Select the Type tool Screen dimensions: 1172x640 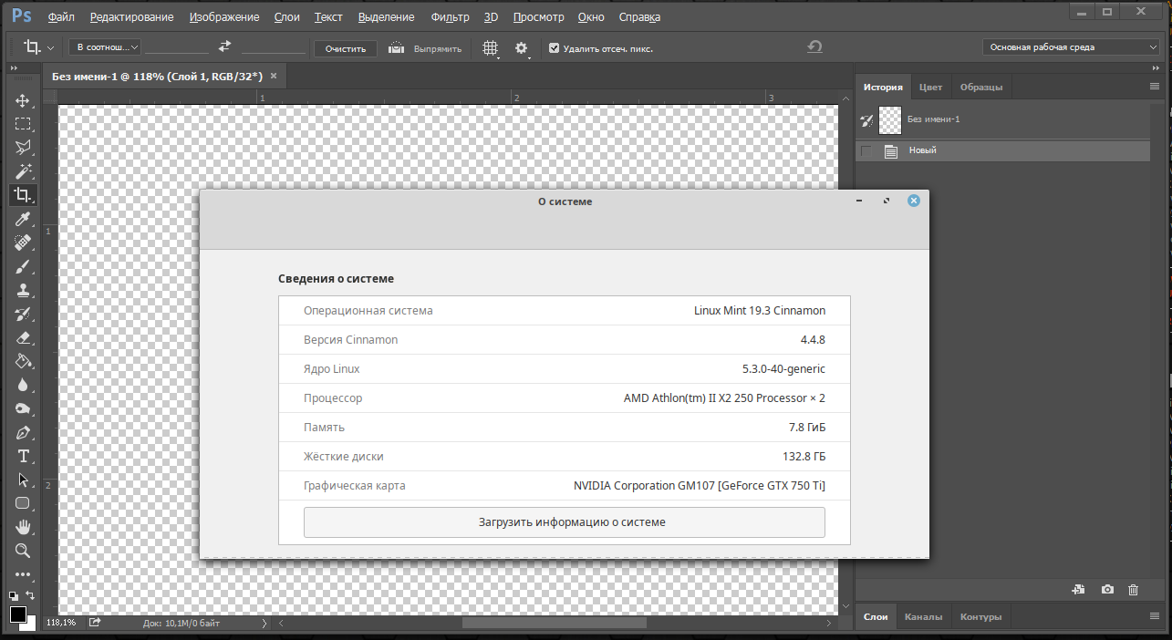(23, 456)
